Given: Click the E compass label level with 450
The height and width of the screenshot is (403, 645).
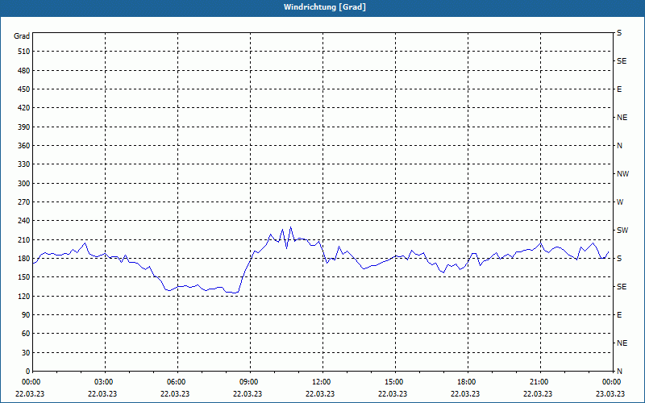Looking at the screenshot, I should click(x=619, y=89).
